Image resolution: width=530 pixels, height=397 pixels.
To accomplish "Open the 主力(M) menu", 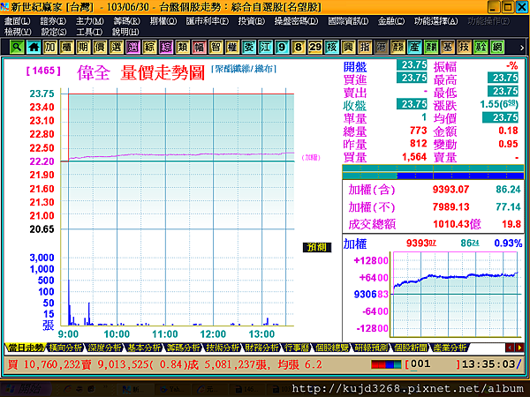I will coord(90,21).
